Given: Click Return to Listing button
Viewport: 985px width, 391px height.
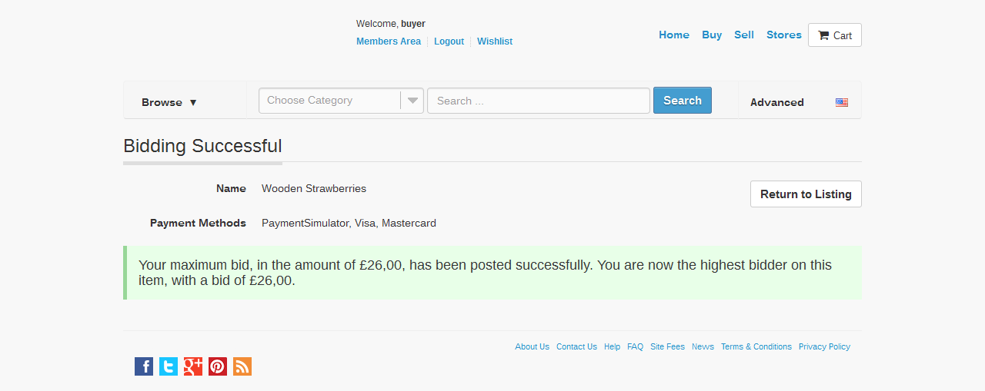Looking at the screenshot, I should [806, 194].
